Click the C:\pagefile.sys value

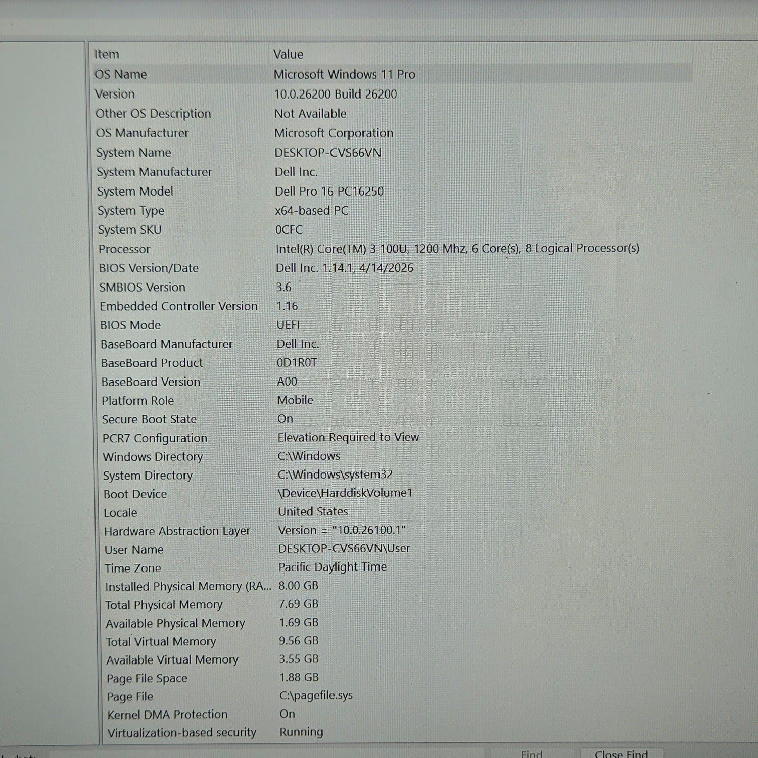point(316,696)
